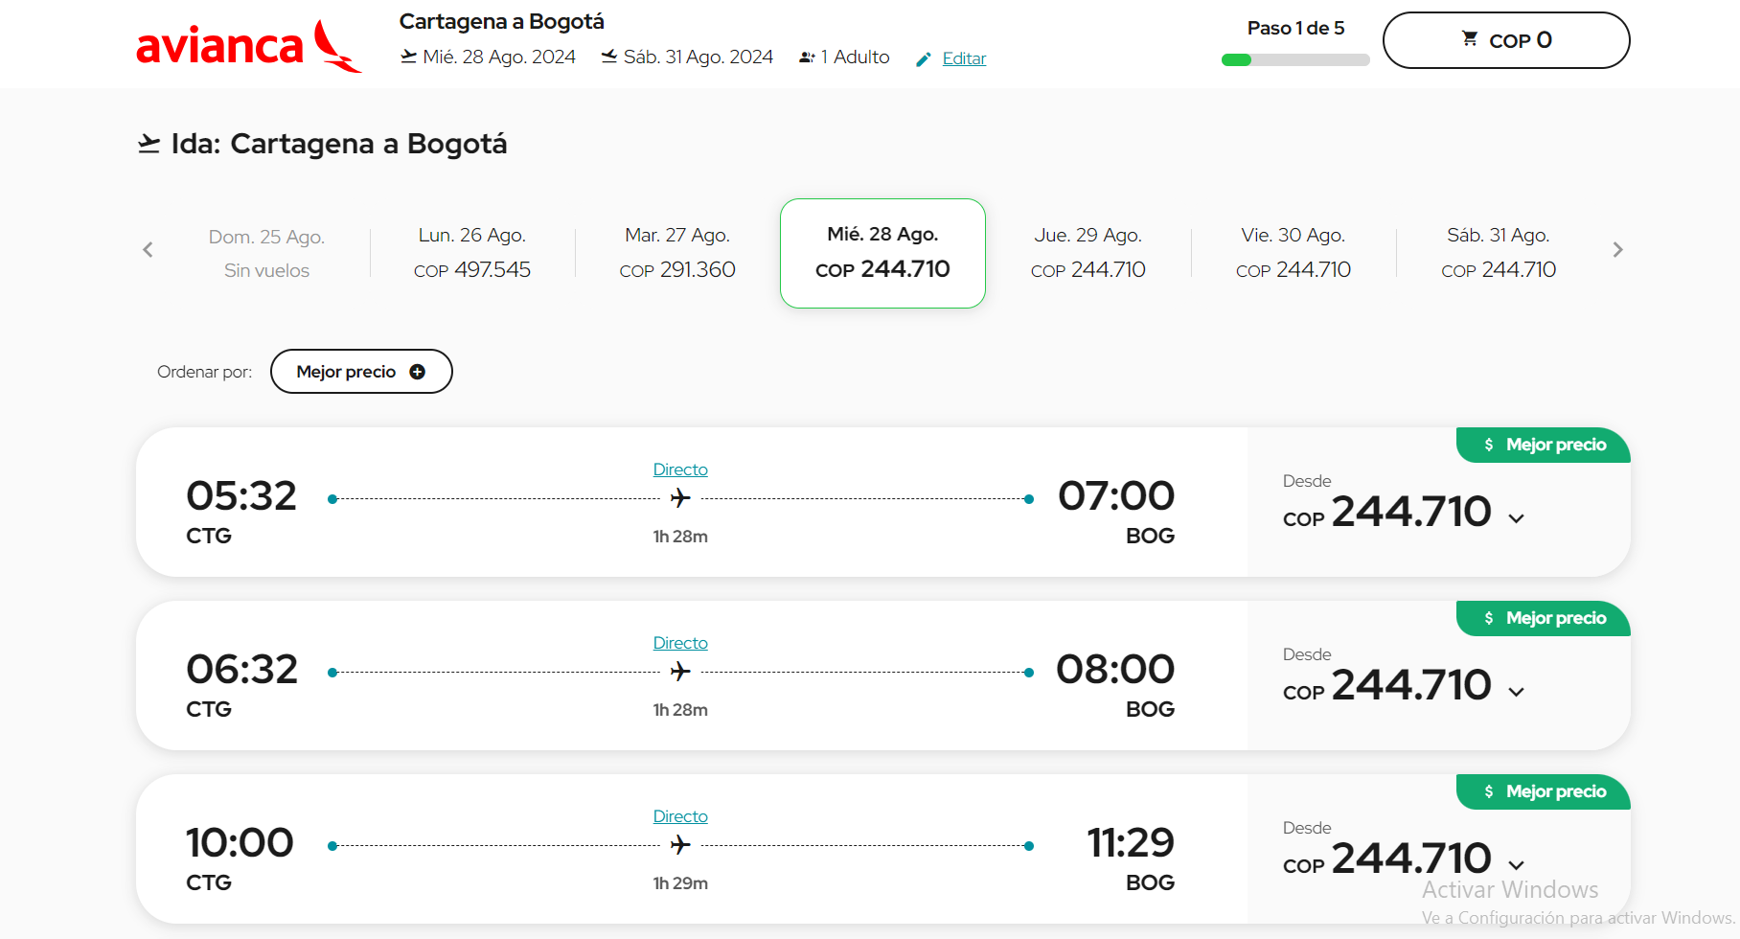This screenshot has height=939, width=1740.
Task: Expand fares for the 06:32 flight
Action: (1516, 692)
